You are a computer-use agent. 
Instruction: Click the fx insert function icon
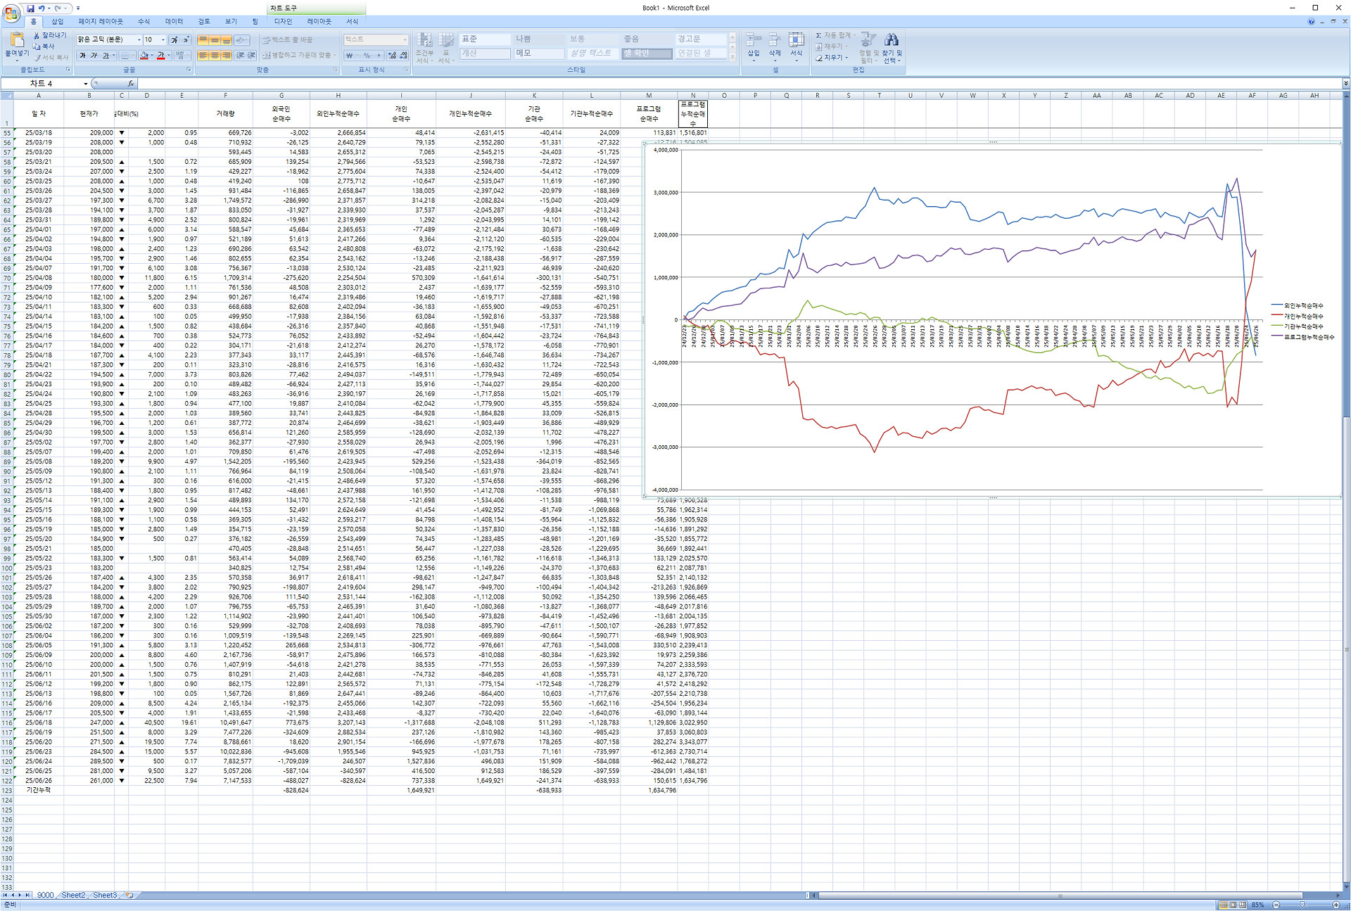pyautogui.click(x=130, y=84)
